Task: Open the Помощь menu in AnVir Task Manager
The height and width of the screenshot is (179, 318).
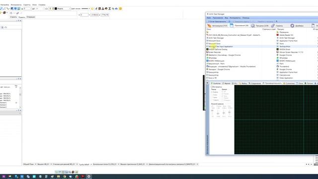Action: click(x=246, y=18)
